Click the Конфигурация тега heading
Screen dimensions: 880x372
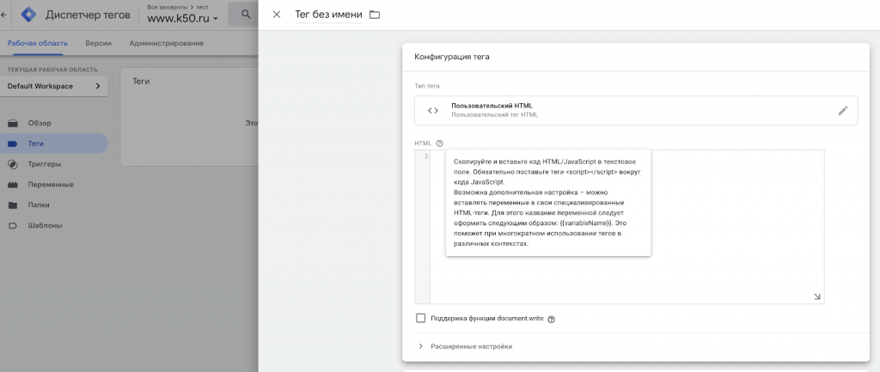[x=452, y=57]
